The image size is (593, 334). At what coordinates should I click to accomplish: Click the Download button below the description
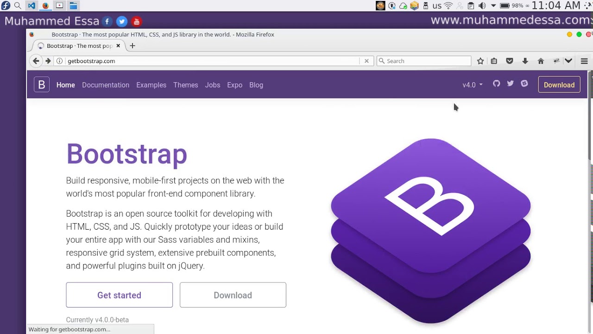pyautogui.click(x=233, y=295)
